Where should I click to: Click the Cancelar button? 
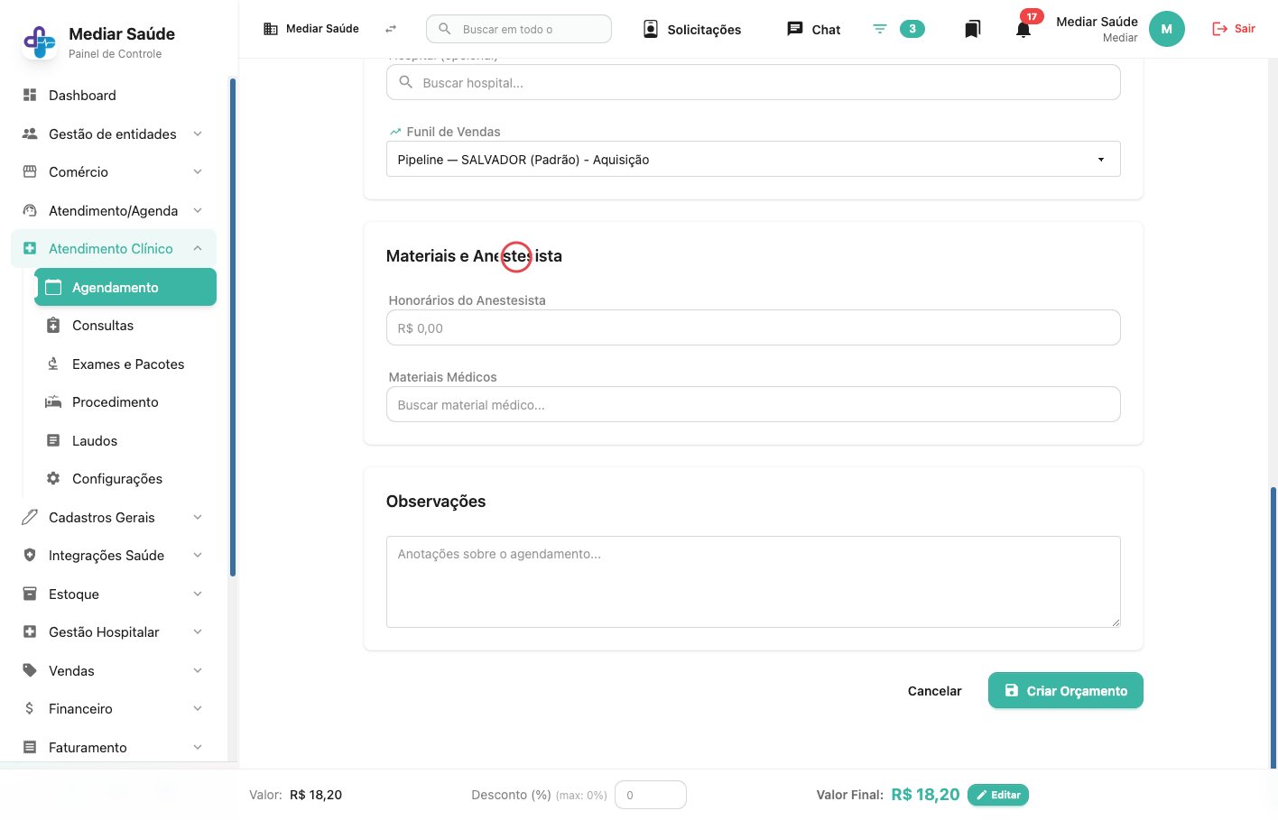pyautogui.click(x=934, y=691)
